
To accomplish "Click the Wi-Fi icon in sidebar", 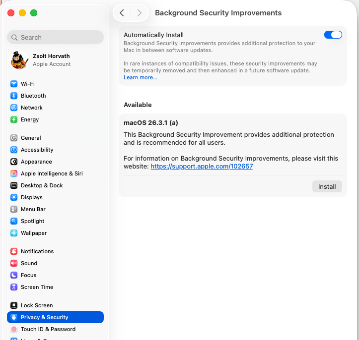I will point(14,84).
